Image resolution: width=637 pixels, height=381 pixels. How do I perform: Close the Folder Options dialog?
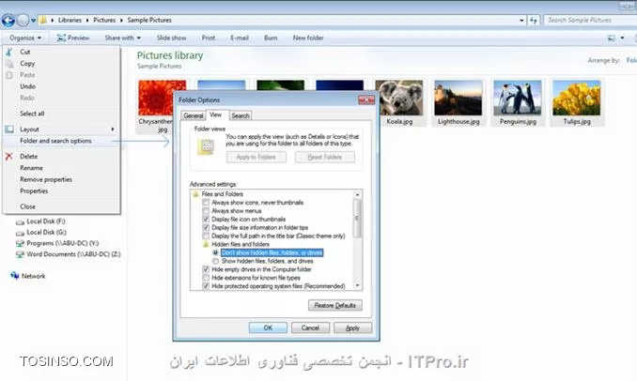coord(366,99)
